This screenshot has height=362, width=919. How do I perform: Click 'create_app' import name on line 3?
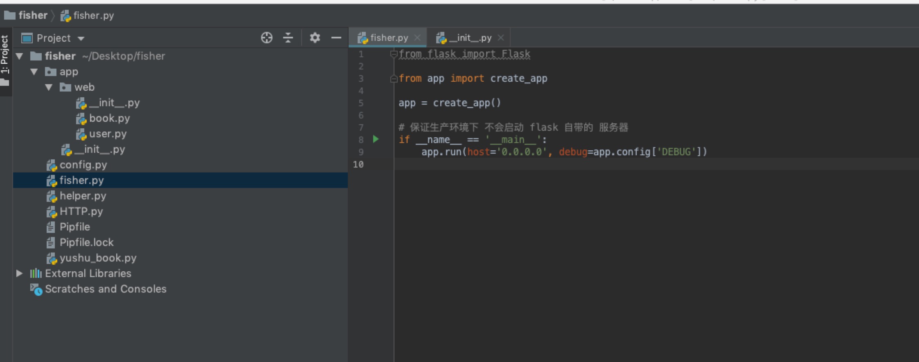click(519, 78)
